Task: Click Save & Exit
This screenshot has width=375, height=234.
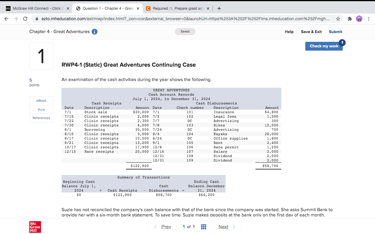Action: [311, 32]
